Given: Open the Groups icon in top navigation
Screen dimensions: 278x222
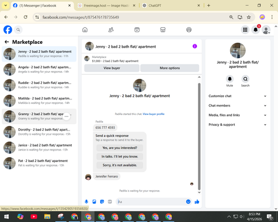Looking at the screenshot, I should pos(189,29).
